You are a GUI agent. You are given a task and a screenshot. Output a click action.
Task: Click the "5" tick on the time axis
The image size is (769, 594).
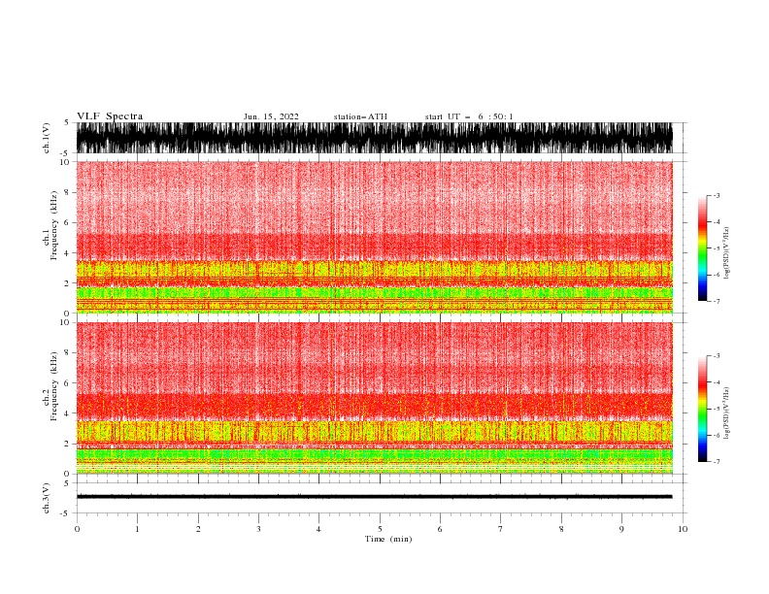tap(380, 529)
